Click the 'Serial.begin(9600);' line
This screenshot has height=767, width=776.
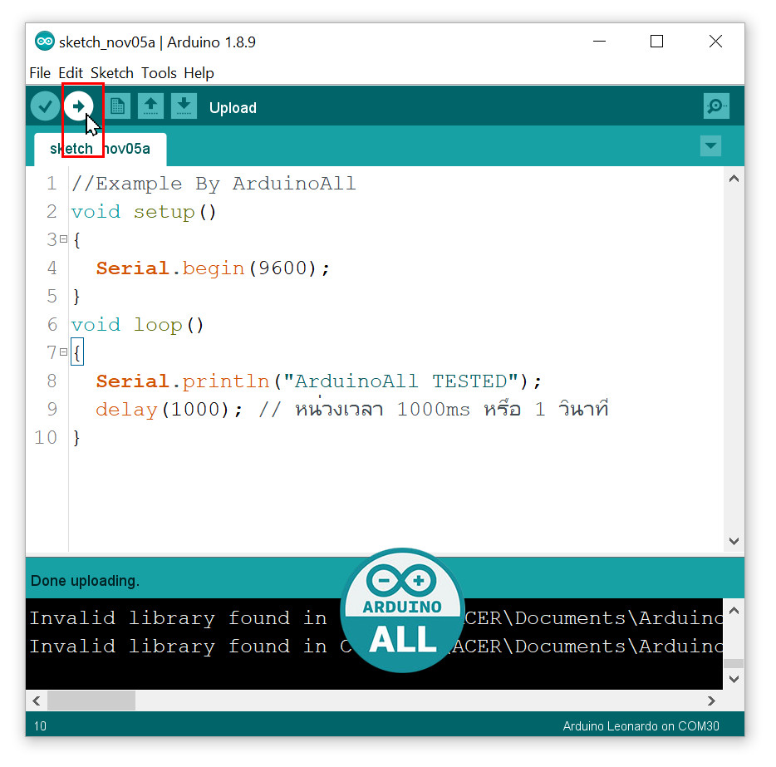coord(213,268)
